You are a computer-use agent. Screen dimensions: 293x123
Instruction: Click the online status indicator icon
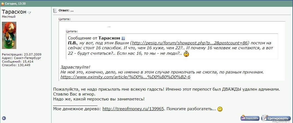point(4,118)
